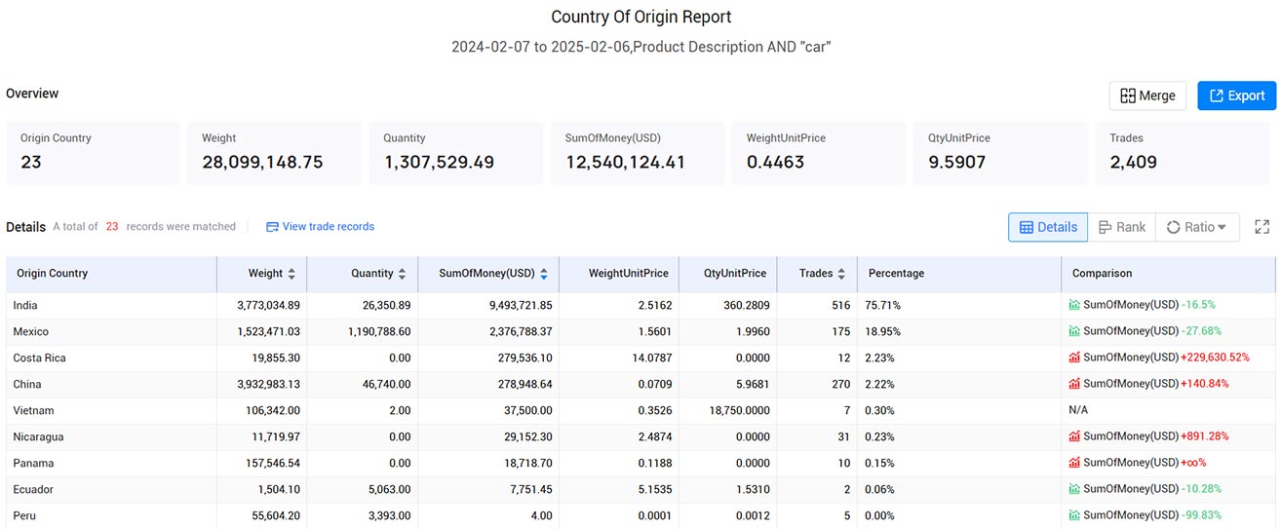The height and width of the screenshot is (529, 1281).
Task: Click the Quantity overview total 1,307,529.49
Action: click(441, 162)
